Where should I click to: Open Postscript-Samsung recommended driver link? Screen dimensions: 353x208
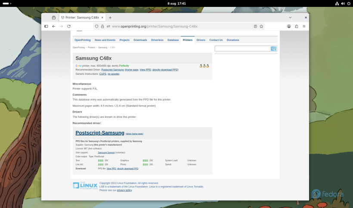112,70
